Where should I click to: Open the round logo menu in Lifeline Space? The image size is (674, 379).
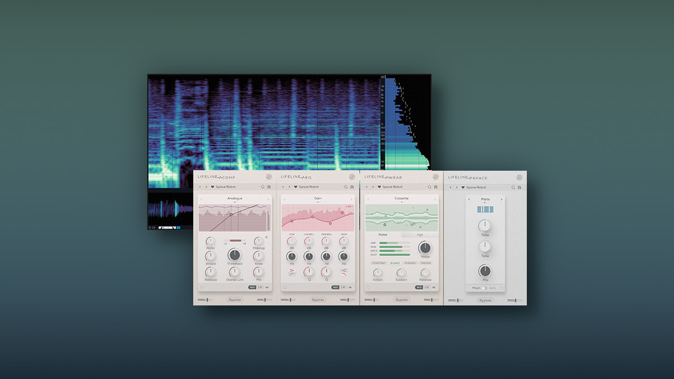tap(520, 177)
